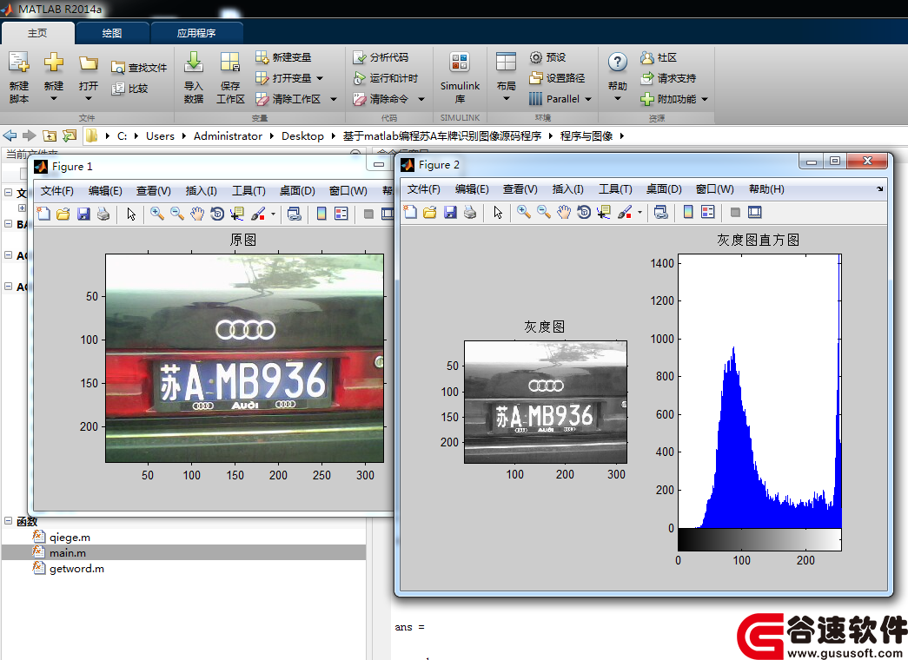Viewport: 908px width, 660px height.
Task: Activate Zoom In in the Figure 1 toolbar
Action: click(x=157, y=214)
